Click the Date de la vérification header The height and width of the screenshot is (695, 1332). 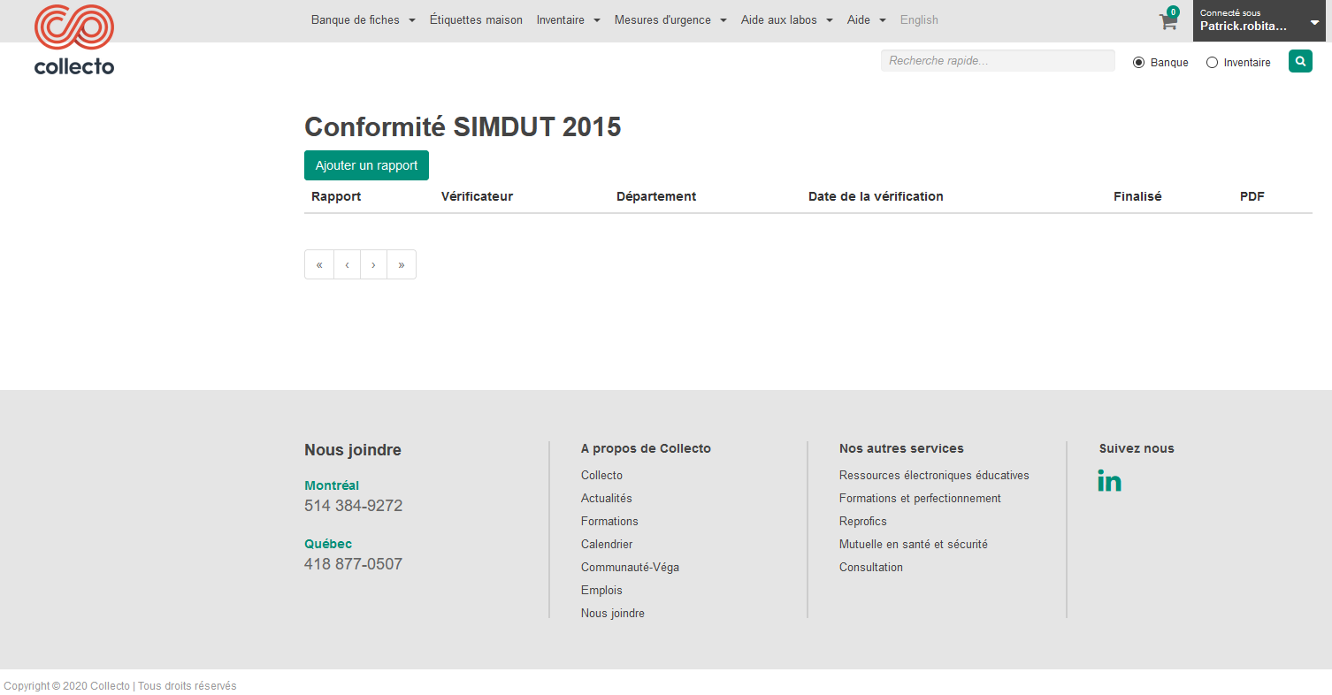coord(876,196)
